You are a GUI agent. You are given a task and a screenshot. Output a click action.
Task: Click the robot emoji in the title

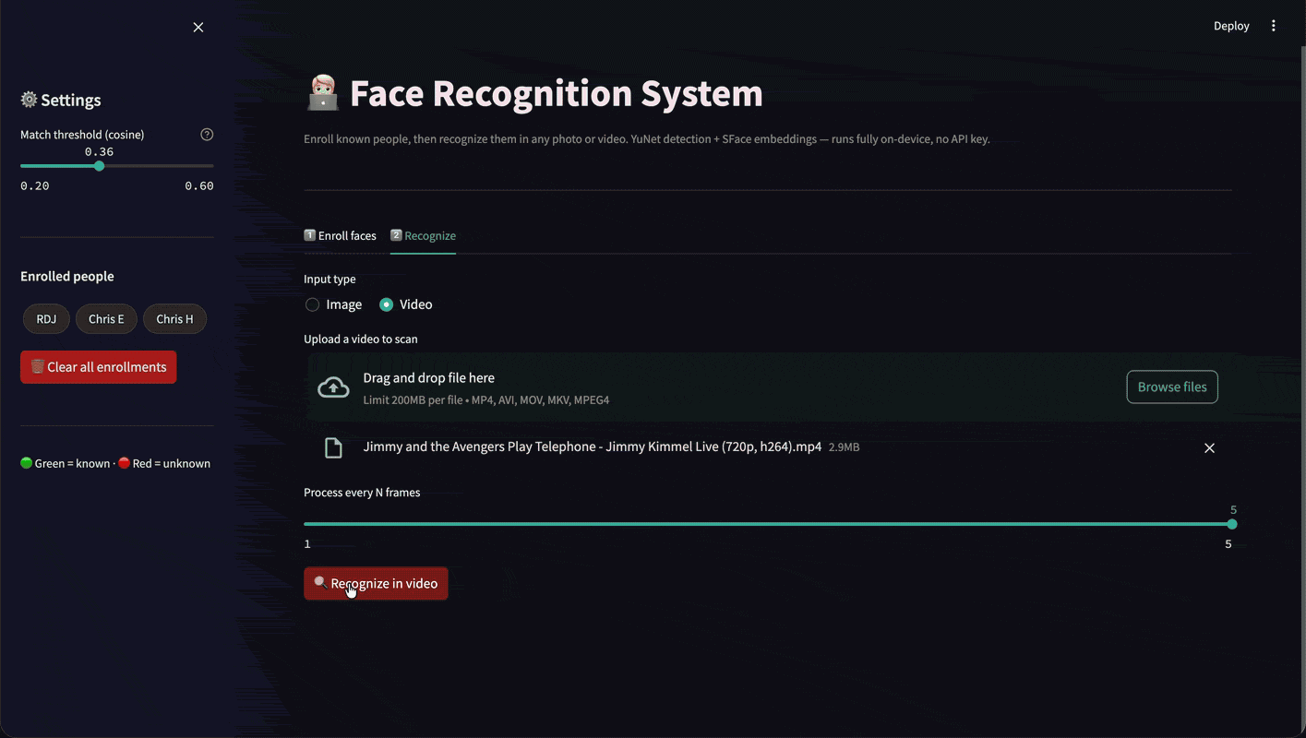323,93
